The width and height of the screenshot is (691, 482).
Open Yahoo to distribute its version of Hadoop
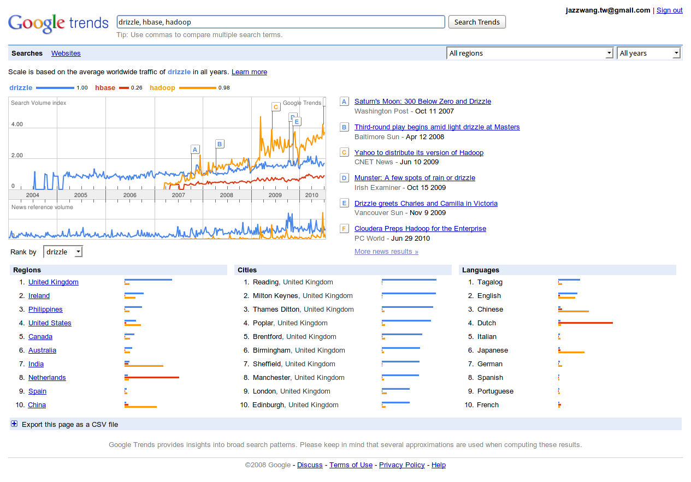pos(419,153)
